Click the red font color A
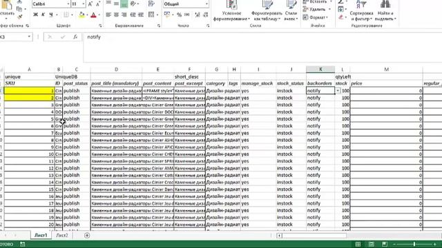442x248 pixels. (94, 15)
